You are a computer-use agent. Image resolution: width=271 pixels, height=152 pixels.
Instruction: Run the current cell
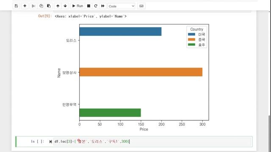click(x=77, y=6)
